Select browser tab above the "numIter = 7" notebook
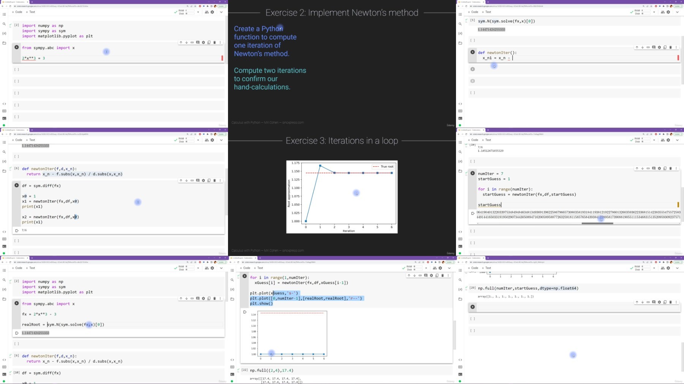 [x=470, y=130]
